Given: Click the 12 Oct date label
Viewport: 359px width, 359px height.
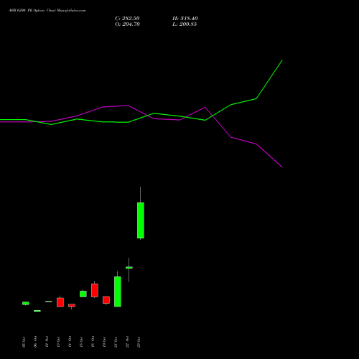Looking at the screenshot, I should (47, 342).
